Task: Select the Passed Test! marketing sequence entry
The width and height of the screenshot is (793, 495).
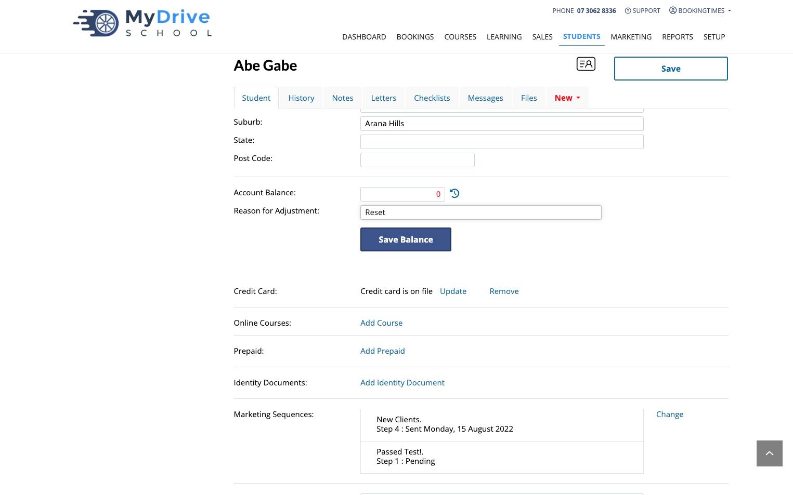Action: tap(502, 457)
